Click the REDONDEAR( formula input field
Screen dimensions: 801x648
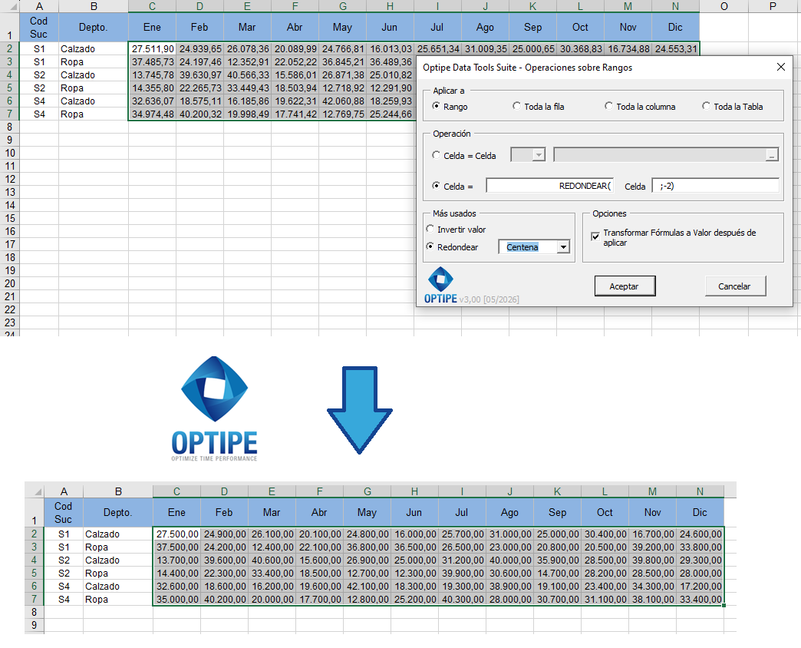[x=549, y=186]
